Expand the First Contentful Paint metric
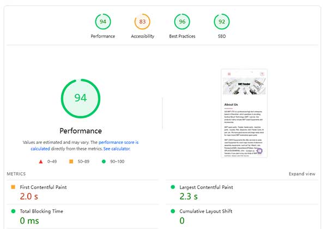 tap(43, 187)
